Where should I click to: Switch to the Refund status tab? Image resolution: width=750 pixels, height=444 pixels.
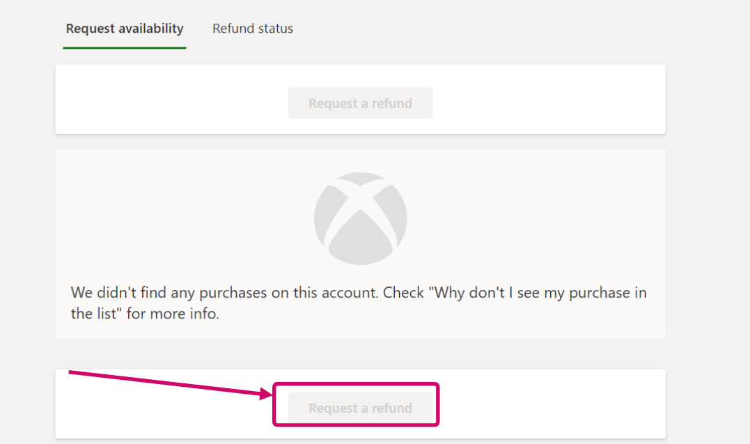point(253,29)
